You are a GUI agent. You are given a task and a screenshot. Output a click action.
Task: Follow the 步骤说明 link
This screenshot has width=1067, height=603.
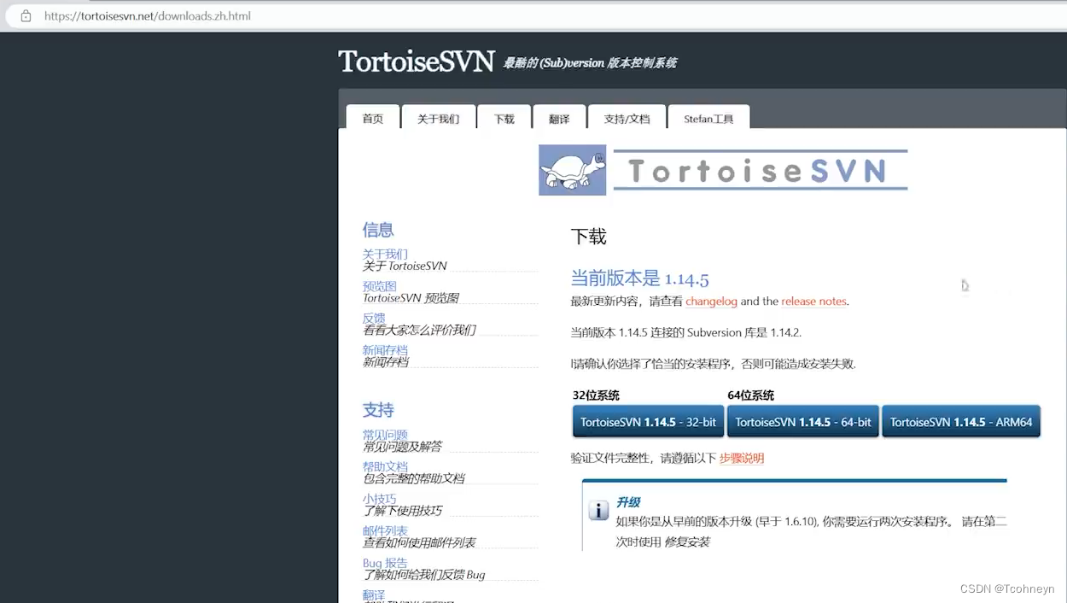(742, 459)
